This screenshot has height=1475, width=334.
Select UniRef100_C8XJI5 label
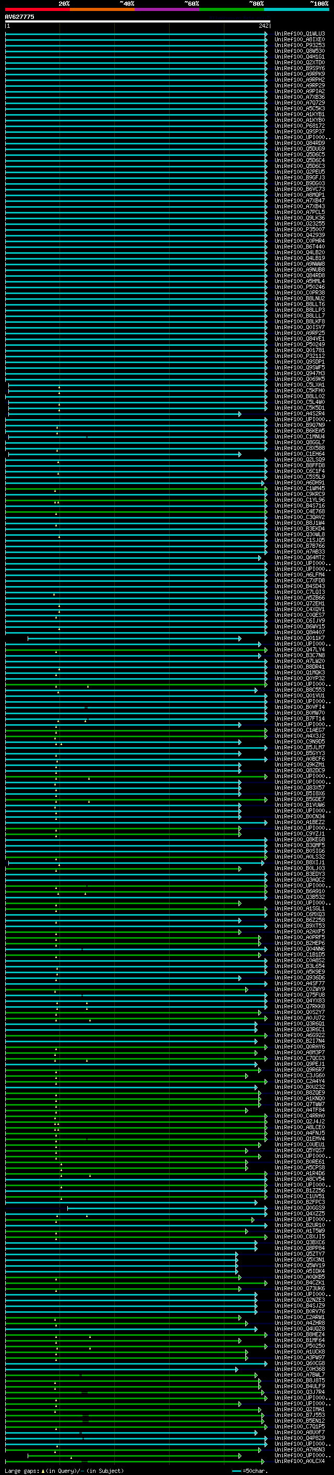click(300, 1237)
